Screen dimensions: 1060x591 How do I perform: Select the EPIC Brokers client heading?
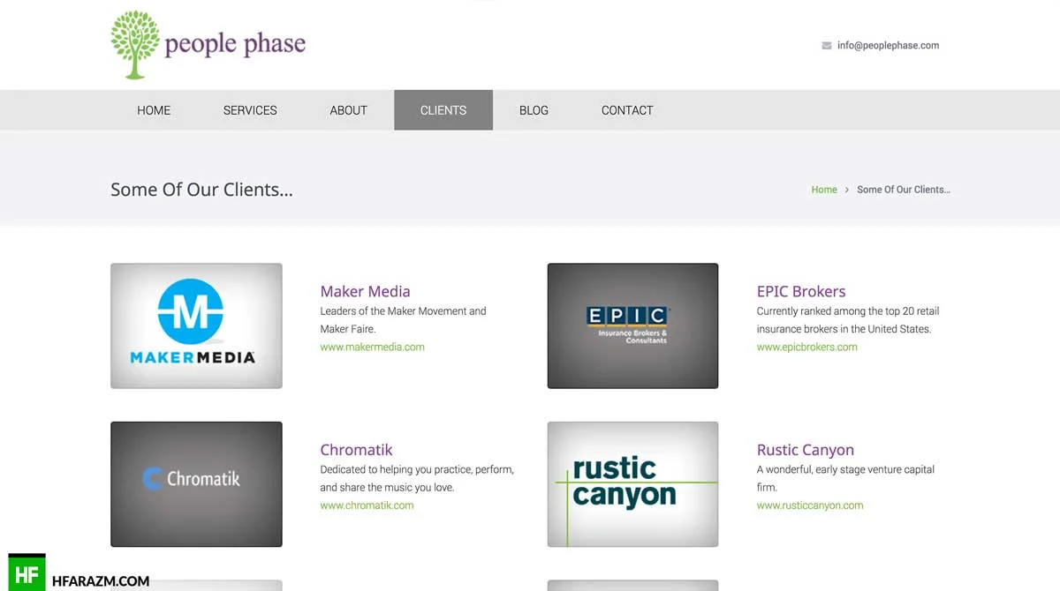pos(801,291)
